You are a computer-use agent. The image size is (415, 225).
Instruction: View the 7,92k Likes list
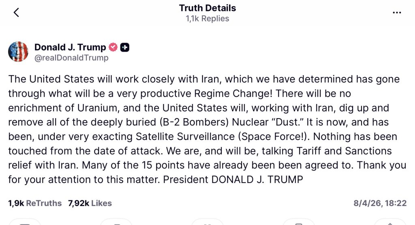point(90,203)
